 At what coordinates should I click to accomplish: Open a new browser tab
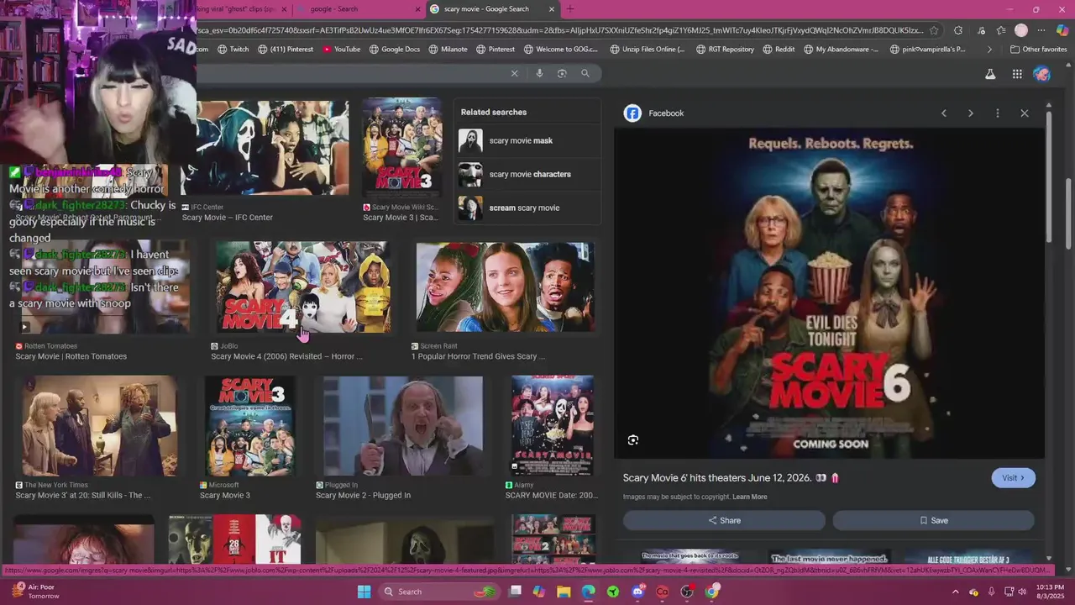click(x=570, y=9)
